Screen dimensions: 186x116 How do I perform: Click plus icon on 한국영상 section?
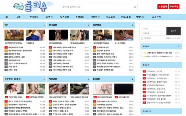coord(88,25)
